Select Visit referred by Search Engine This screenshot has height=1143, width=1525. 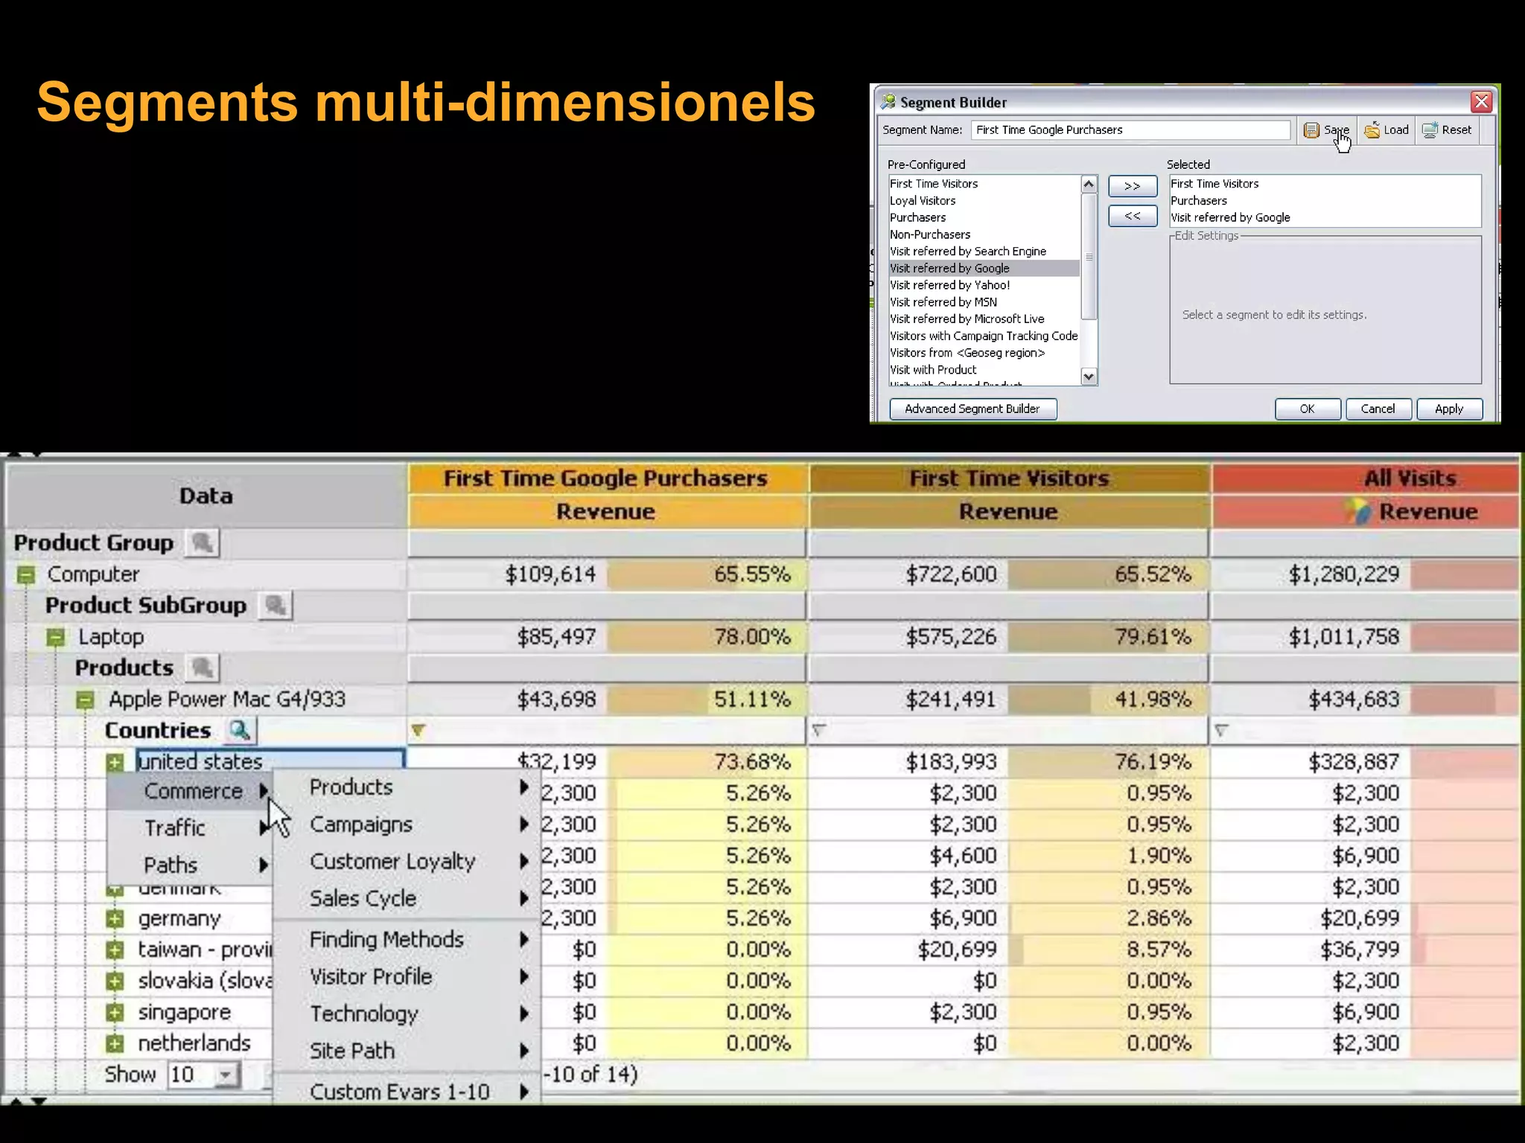pyautogui.click(x=984, y=252)
